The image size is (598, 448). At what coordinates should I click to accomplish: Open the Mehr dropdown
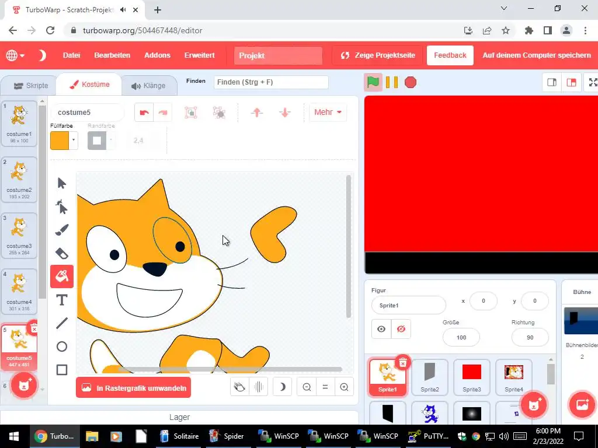click(x=328, y=112)
